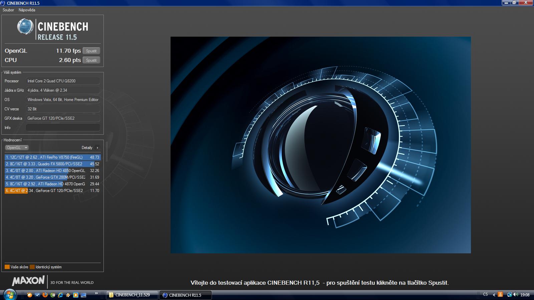Image resolution: width=534 pixels, height=300 pixels.
Task: Switch to CINEBENCH_11.529 folder in taskbar
Action: tap(132, 295)
